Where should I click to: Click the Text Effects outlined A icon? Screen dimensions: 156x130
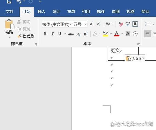[95, 34]
